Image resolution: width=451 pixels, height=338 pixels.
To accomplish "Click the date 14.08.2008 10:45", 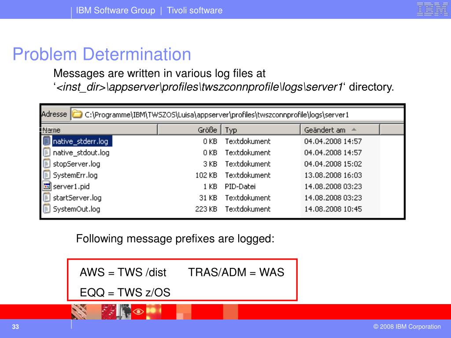I will 333,209.
